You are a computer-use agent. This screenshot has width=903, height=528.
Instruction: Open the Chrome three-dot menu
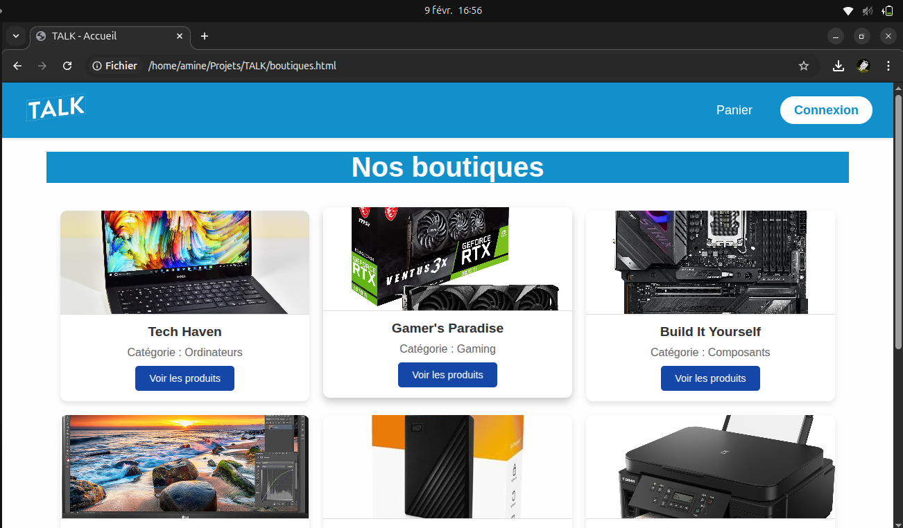pos(888,66)
